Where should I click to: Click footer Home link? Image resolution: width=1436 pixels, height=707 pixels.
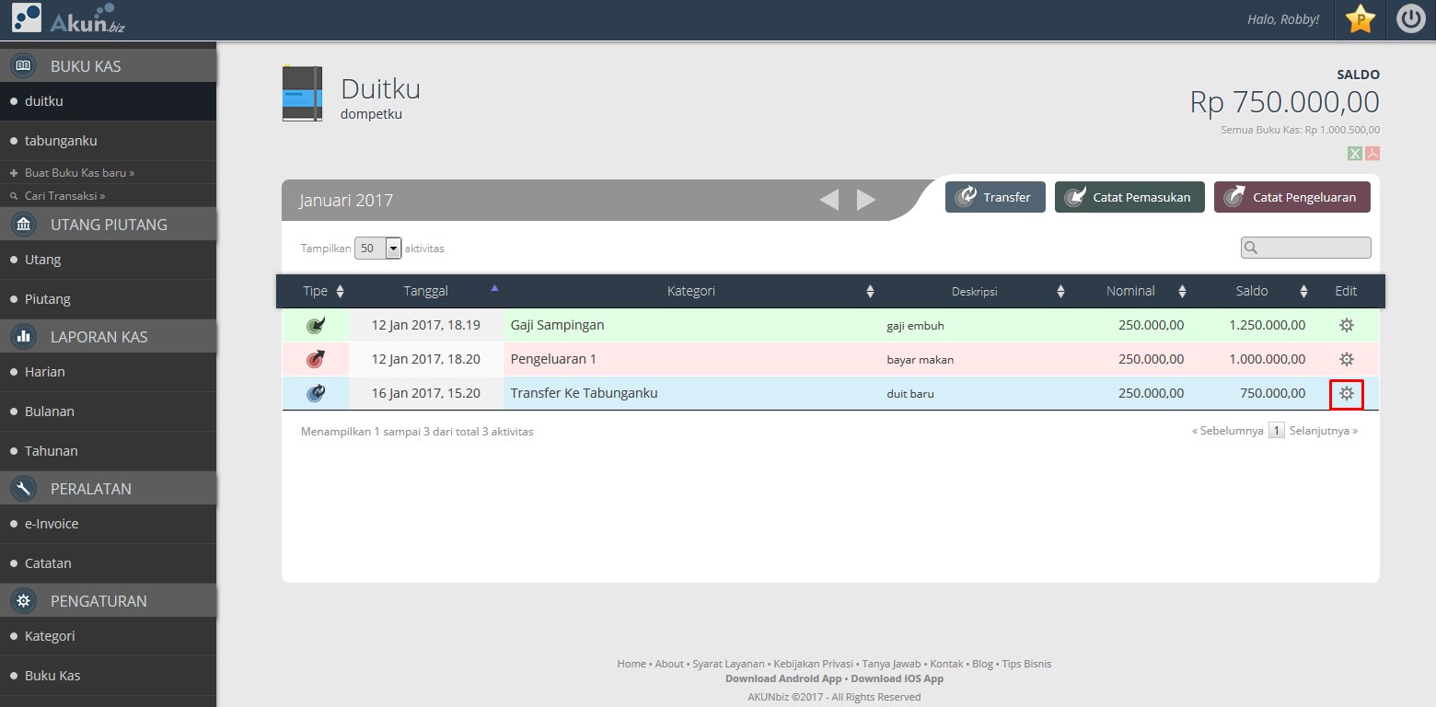(x=631, y=664)
